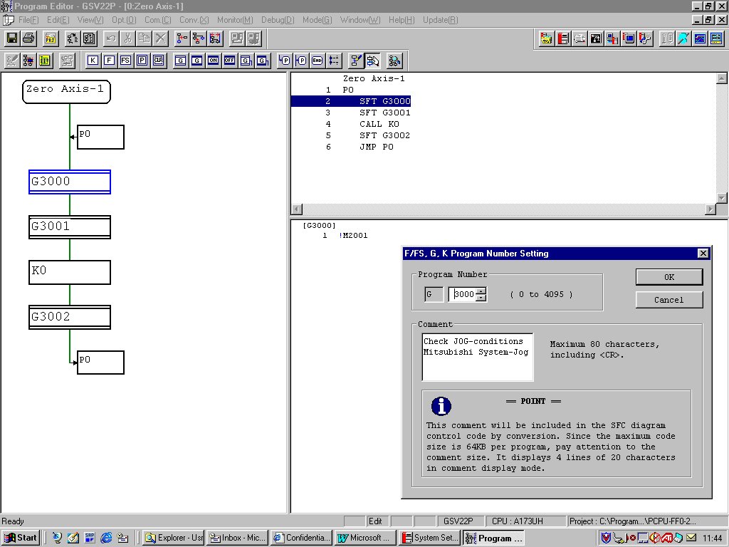Select the G3000 transition in SFC diagram

(70, 182)
